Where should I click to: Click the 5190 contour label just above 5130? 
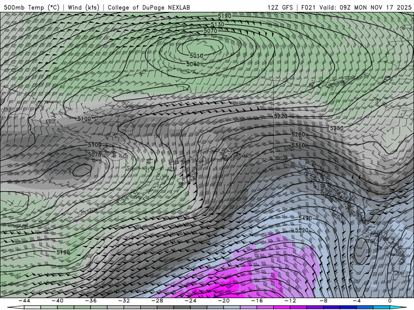click(x=225, y=16)
